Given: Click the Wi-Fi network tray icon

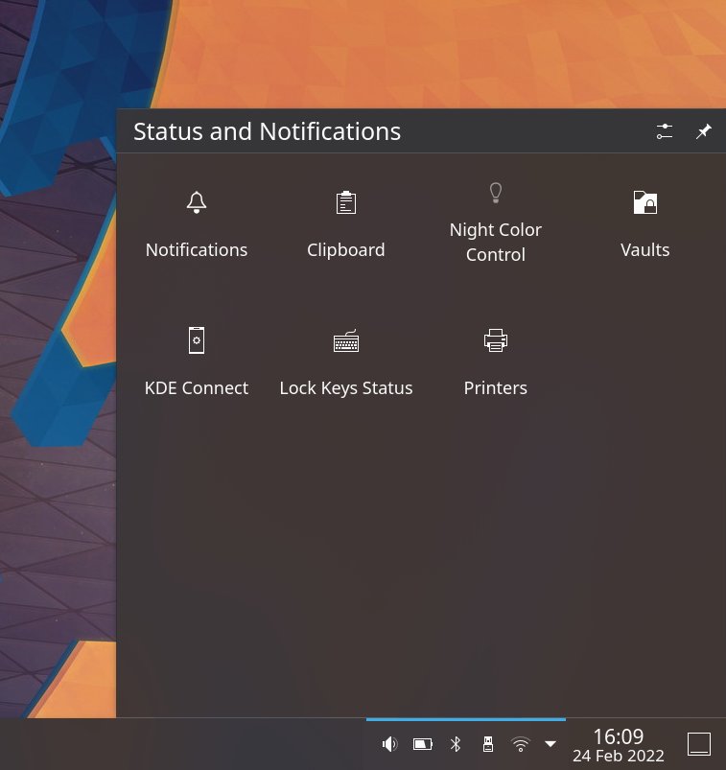Looking at the screenshot, I should [x=520, y=744].
